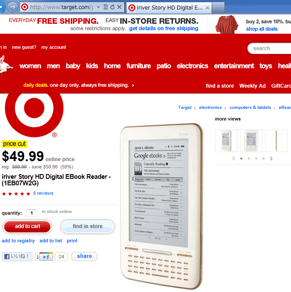The width and height of the screenshot is (291, 292).
Task: Select the fourth carousel page dot
Action: pyautogui.click(x=263, y=159)
